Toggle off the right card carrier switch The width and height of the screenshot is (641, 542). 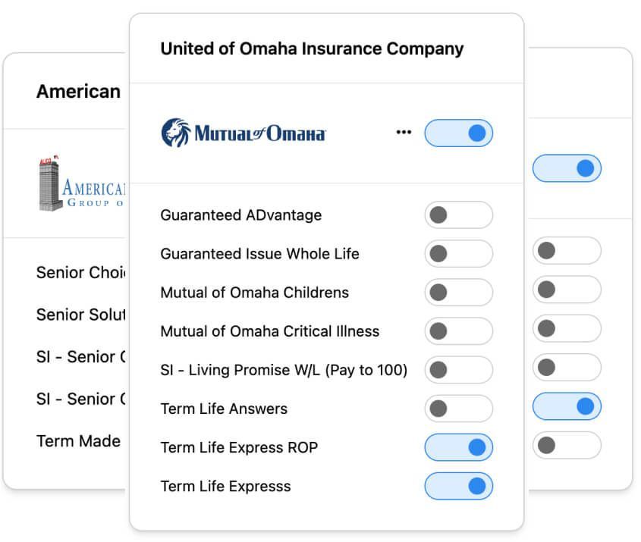(x=567, y=168)
